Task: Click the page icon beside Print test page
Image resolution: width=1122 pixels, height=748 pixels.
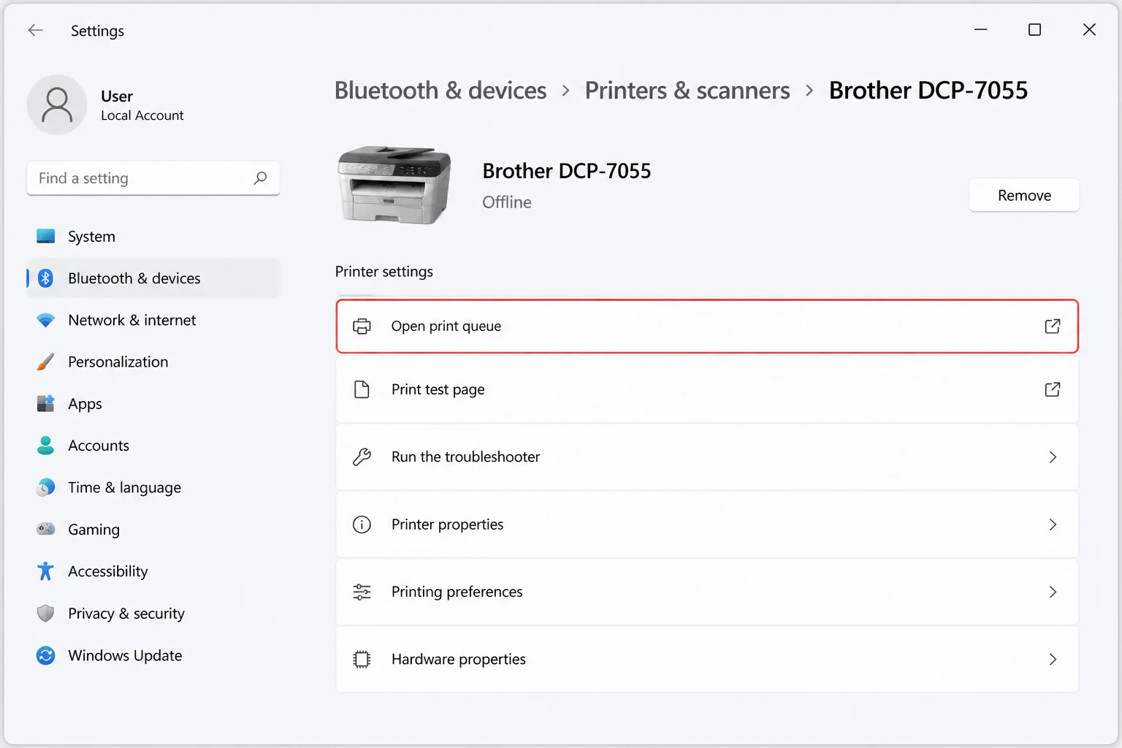Action: pos(362,389)
